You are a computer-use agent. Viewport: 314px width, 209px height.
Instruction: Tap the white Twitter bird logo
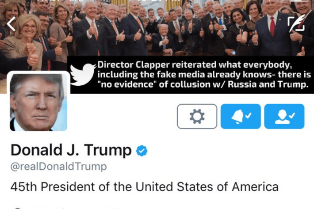(x=83, y=74)
